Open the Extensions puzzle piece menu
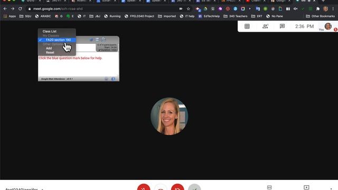338x190 pixels. (318, 9)
